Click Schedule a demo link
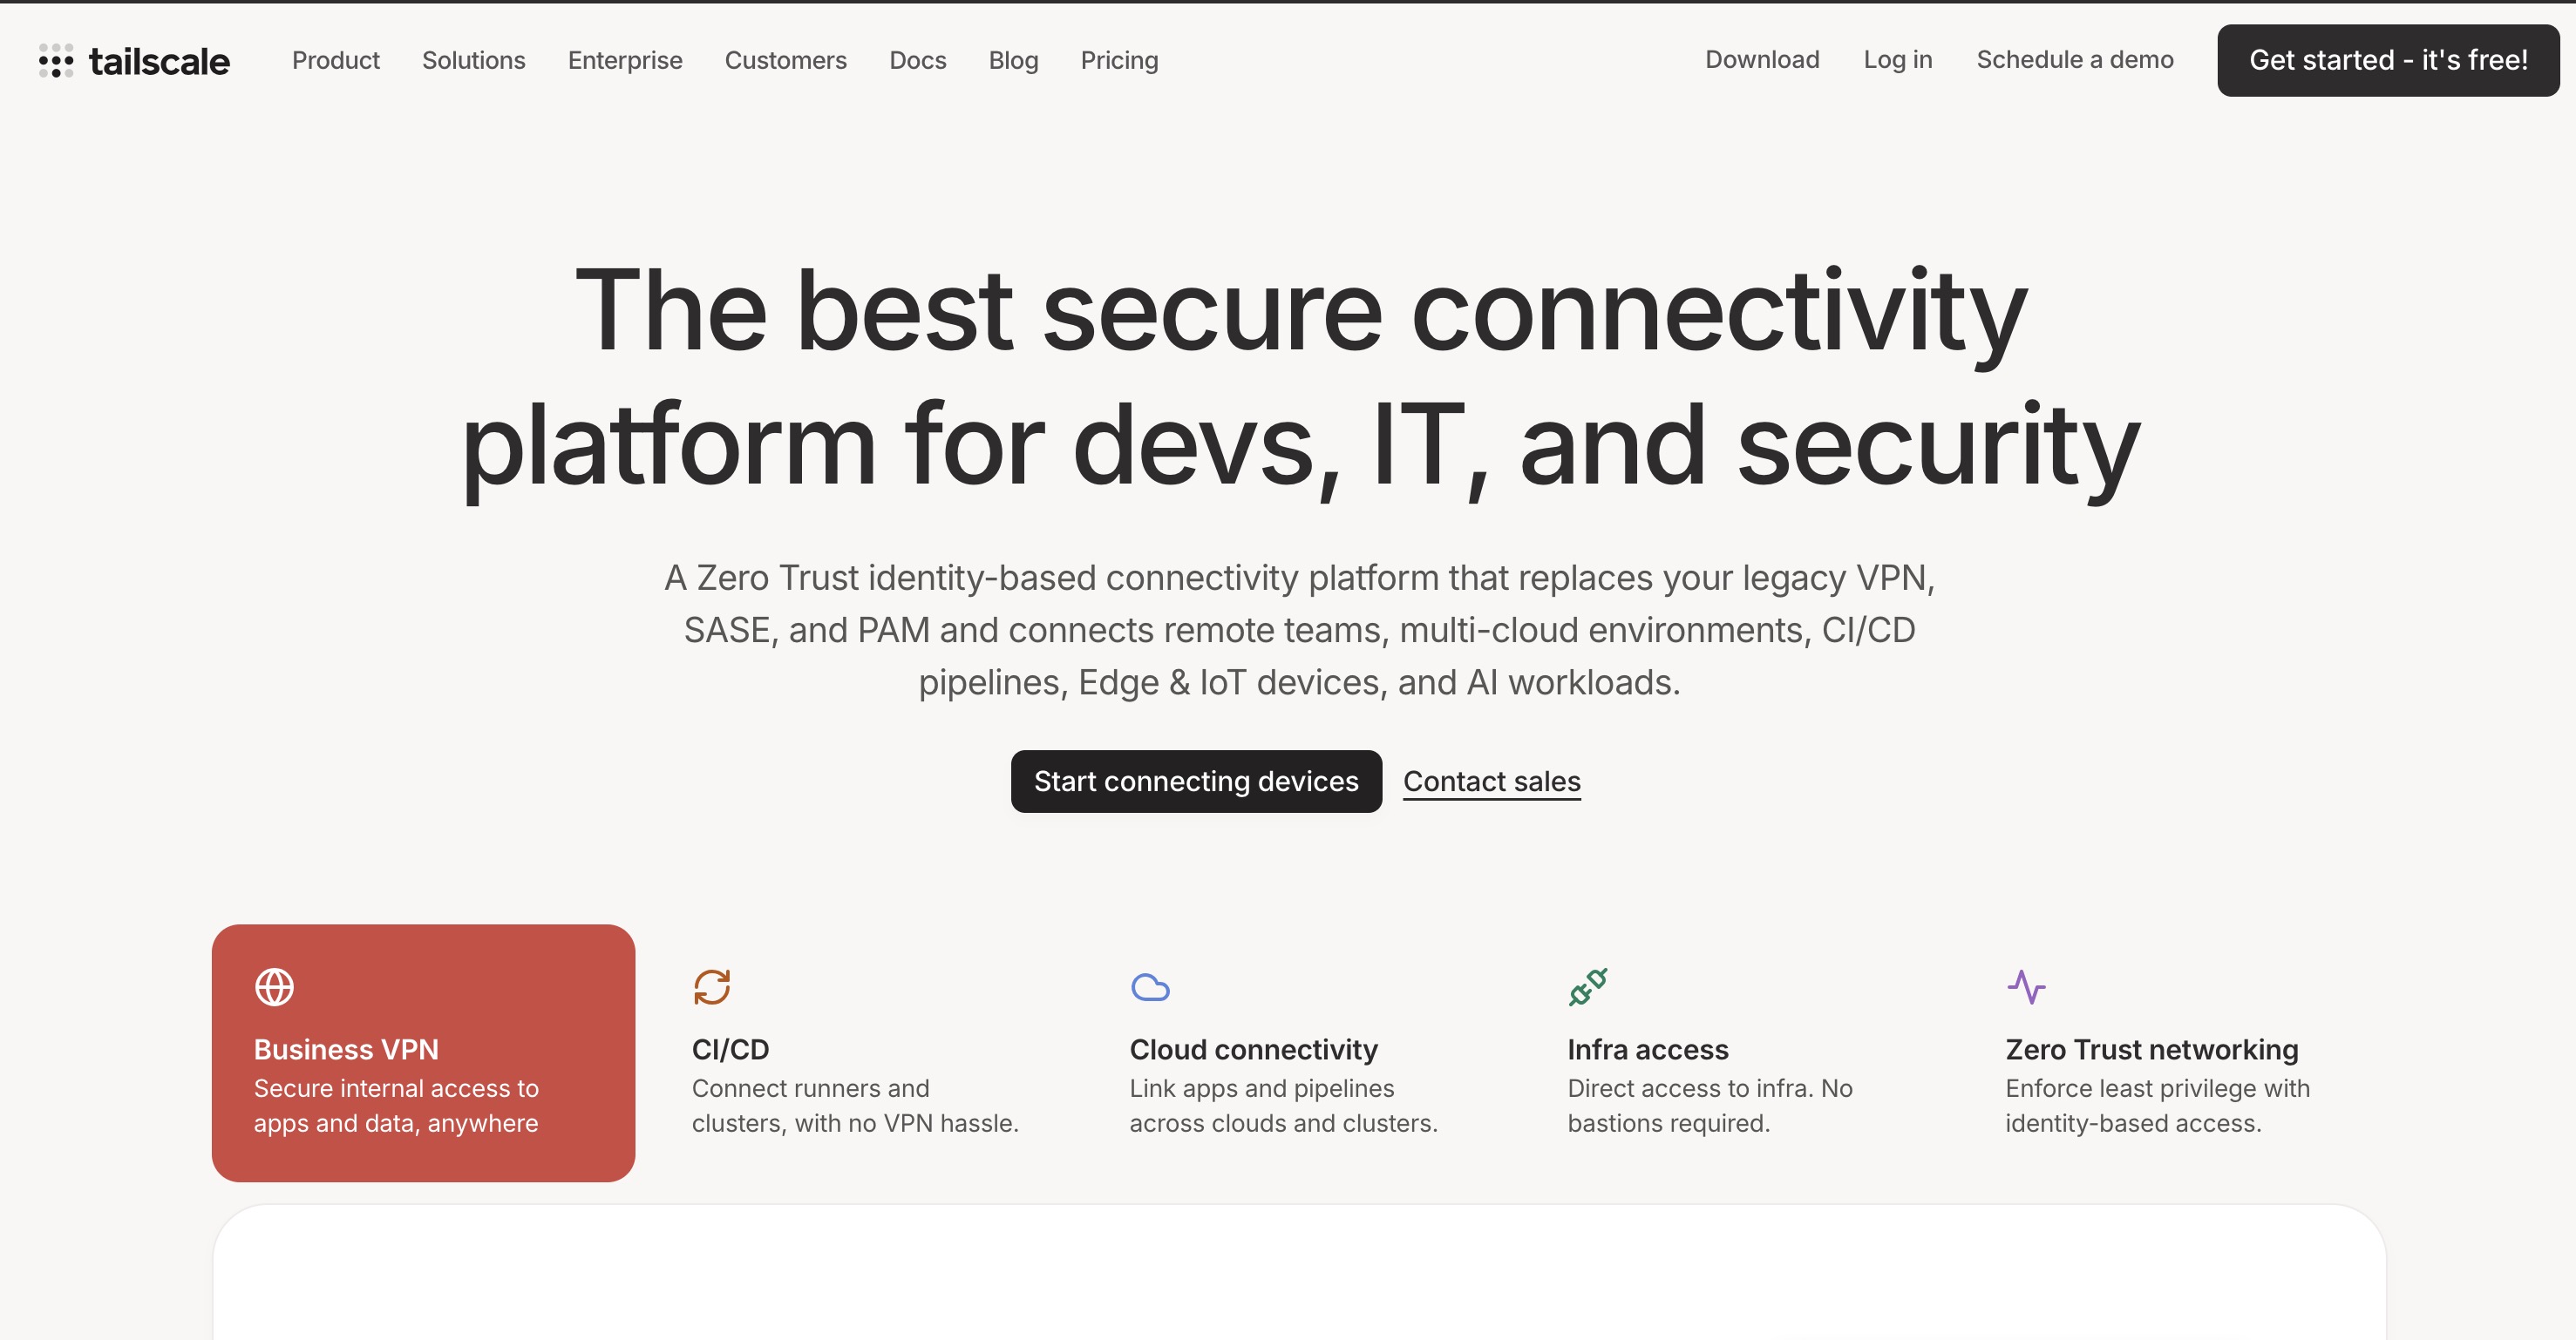Viewport: 2576px width, 1340px height. 2074,60
